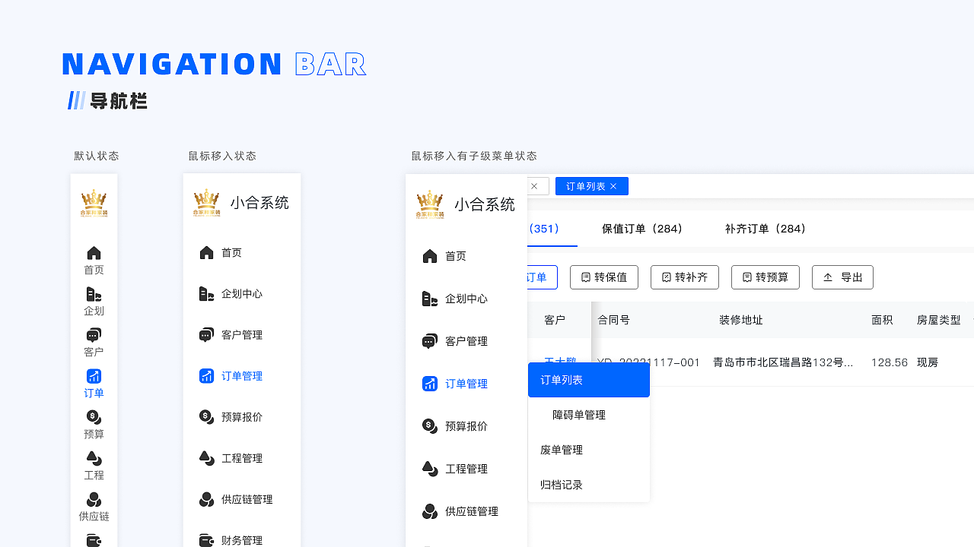Image resolution: width=974 pixels, height=547 pixels.
Task: Select the 订单管理 order management chart icon
Action: point(205,375)
